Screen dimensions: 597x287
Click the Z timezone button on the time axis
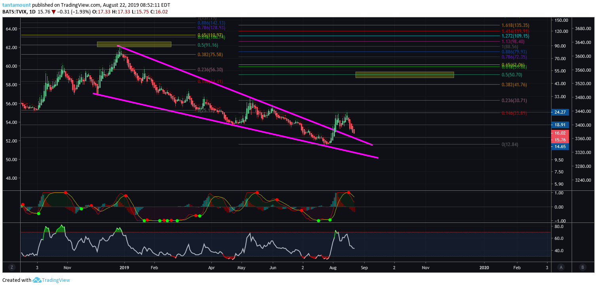(x=12, y=267)
